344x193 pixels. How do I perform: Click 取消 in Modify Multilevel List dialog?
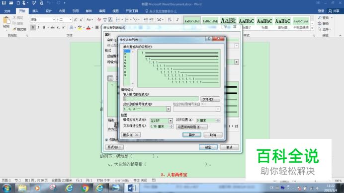tap(213, 135)
